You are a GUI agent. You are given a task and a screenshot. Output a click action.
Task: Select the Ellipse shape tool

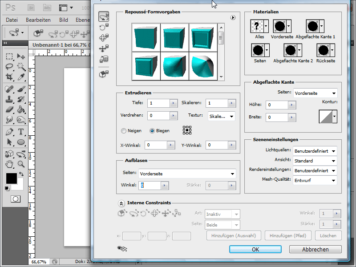[21, 142]
